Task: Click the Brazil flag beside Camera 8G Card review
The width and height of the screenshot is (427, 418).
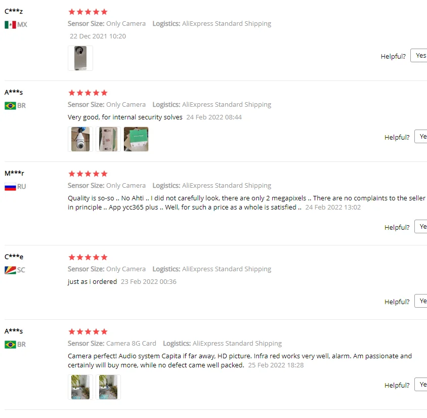Action: point(10,345)
